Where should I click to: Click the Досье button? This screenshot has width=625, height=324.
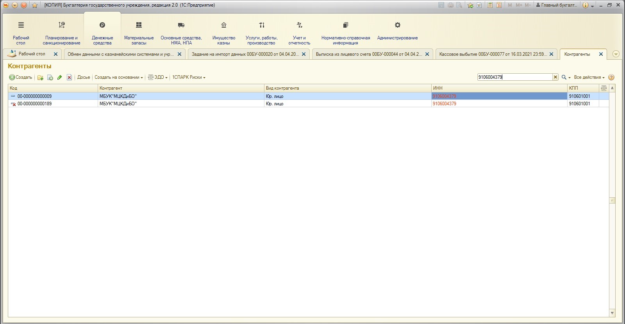pos(84,77)
